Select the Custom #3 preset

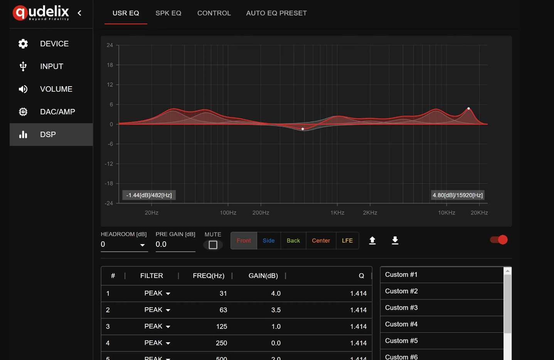(442, 308)
